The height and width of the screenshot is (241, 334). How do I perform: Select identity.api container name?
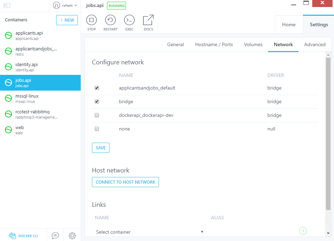(26, 65)
